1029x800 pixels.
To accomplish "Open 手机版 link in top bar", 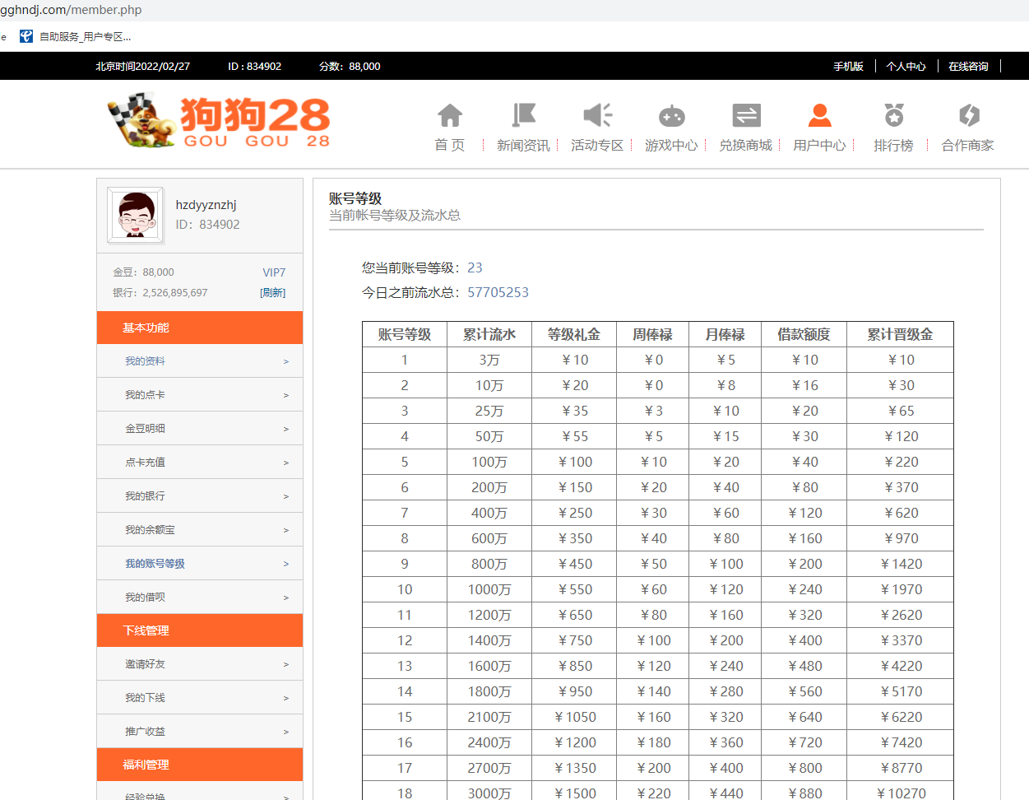I will click(848, 67).
